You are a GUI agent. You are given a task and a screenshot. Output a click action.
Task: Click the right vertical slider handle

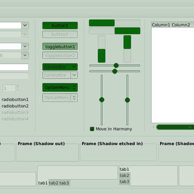click(x=128, y=100)
